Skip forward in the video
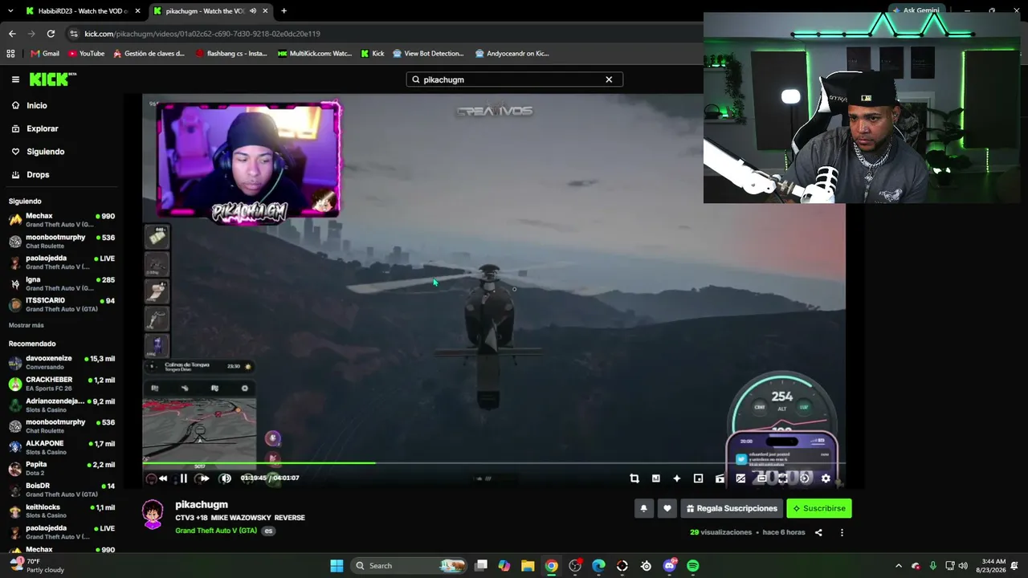This screenshot has height=578, width=1028. click(204, 478)
